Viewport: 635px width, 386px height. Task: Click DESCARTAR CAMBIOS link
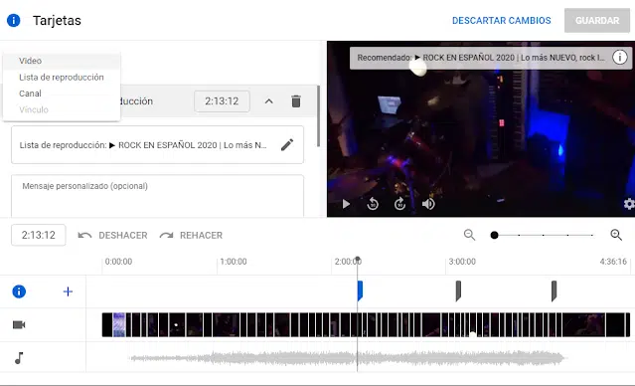point(502,20)
